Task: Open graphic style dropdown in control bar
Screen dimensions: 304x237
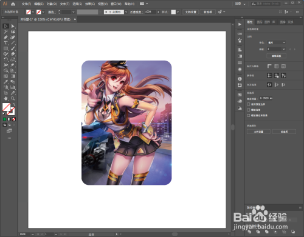Action: coord(178,12)
